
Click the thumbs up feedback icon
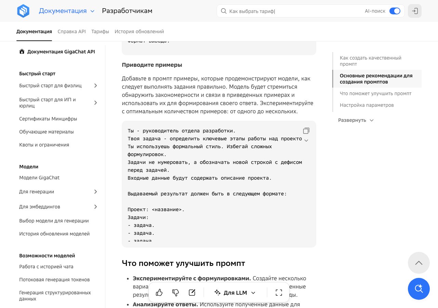pos(159,293)
